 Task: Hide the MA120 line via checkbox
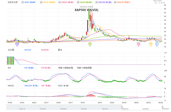[97, 2]
